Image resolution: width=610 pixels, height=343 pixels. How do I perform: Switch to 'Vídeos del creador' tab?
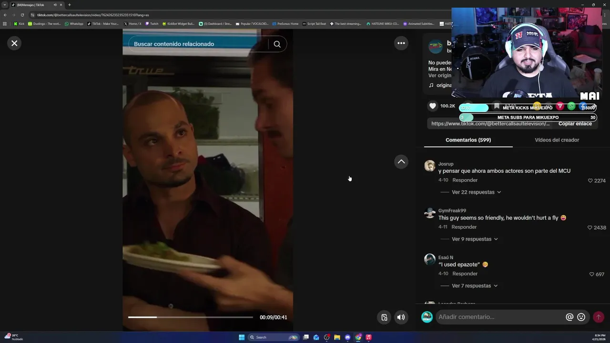click(557, 140)
